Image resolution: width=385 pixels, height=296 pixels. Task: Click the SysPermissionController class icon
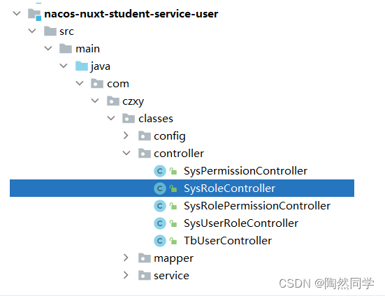click(160, 171)
